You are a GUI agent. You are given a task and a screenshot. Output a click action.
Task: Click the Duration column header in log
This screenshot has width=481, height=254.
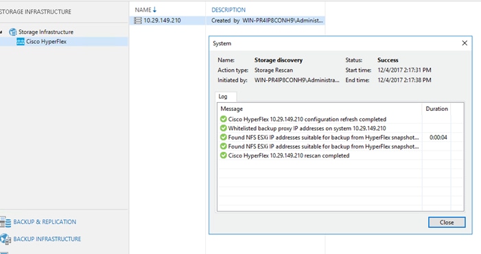[x=436, y=109]
